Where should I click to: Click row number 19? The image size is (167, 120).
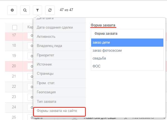pos(14,56)
